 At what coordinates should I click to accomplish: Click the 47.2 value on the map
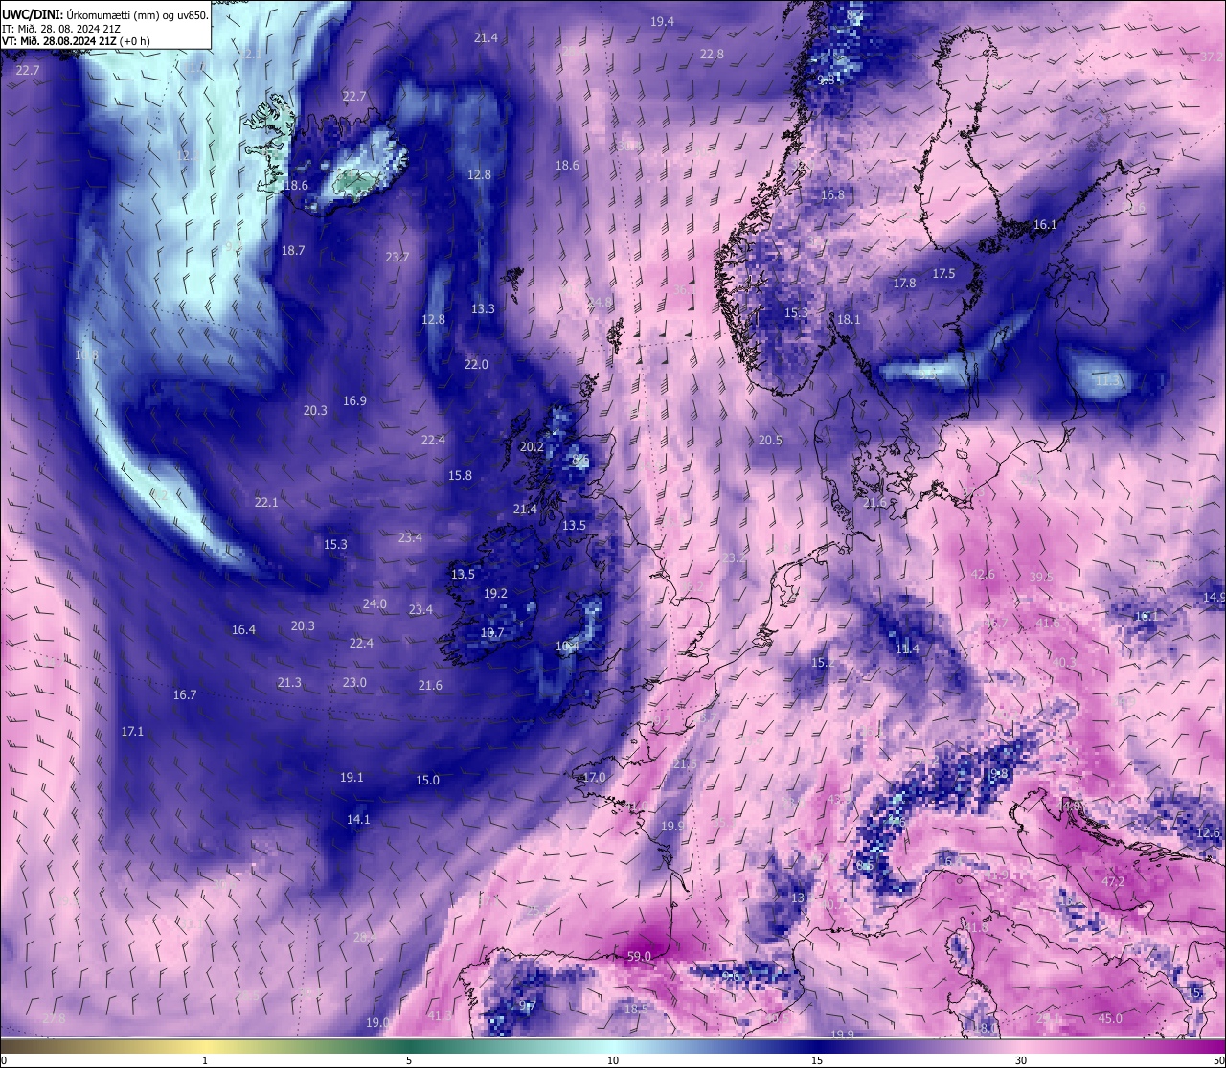1113,881
